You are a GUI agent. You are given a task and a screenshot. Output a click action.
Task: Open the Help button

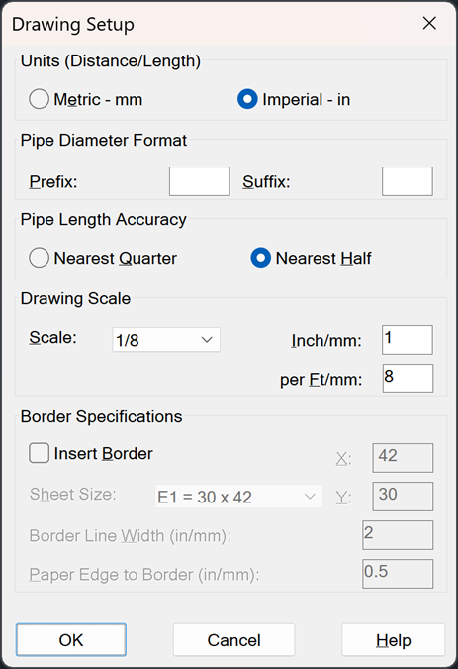394,640
